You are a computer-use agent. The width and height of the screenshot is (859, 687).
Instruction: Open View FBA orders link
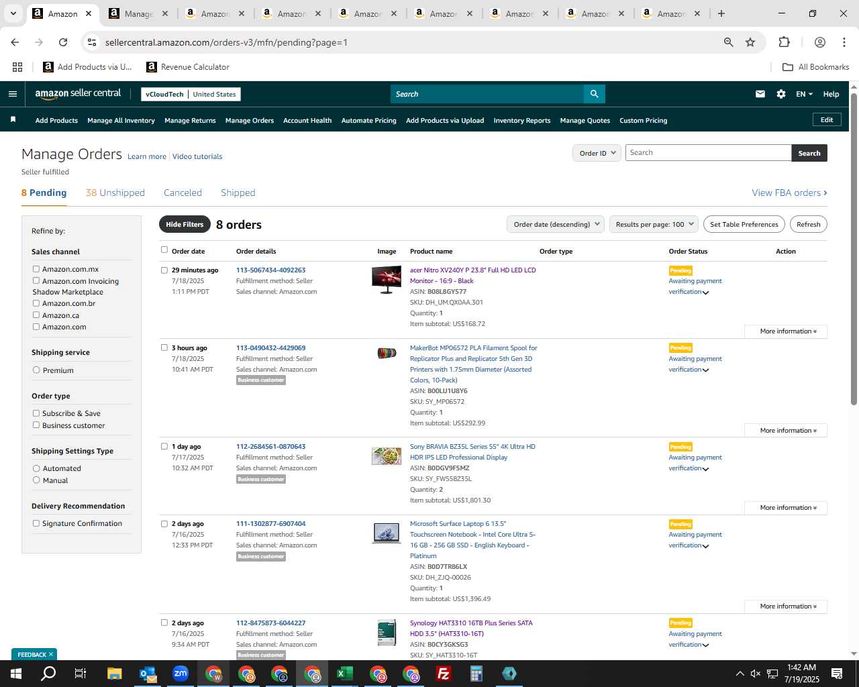point(789,193)
